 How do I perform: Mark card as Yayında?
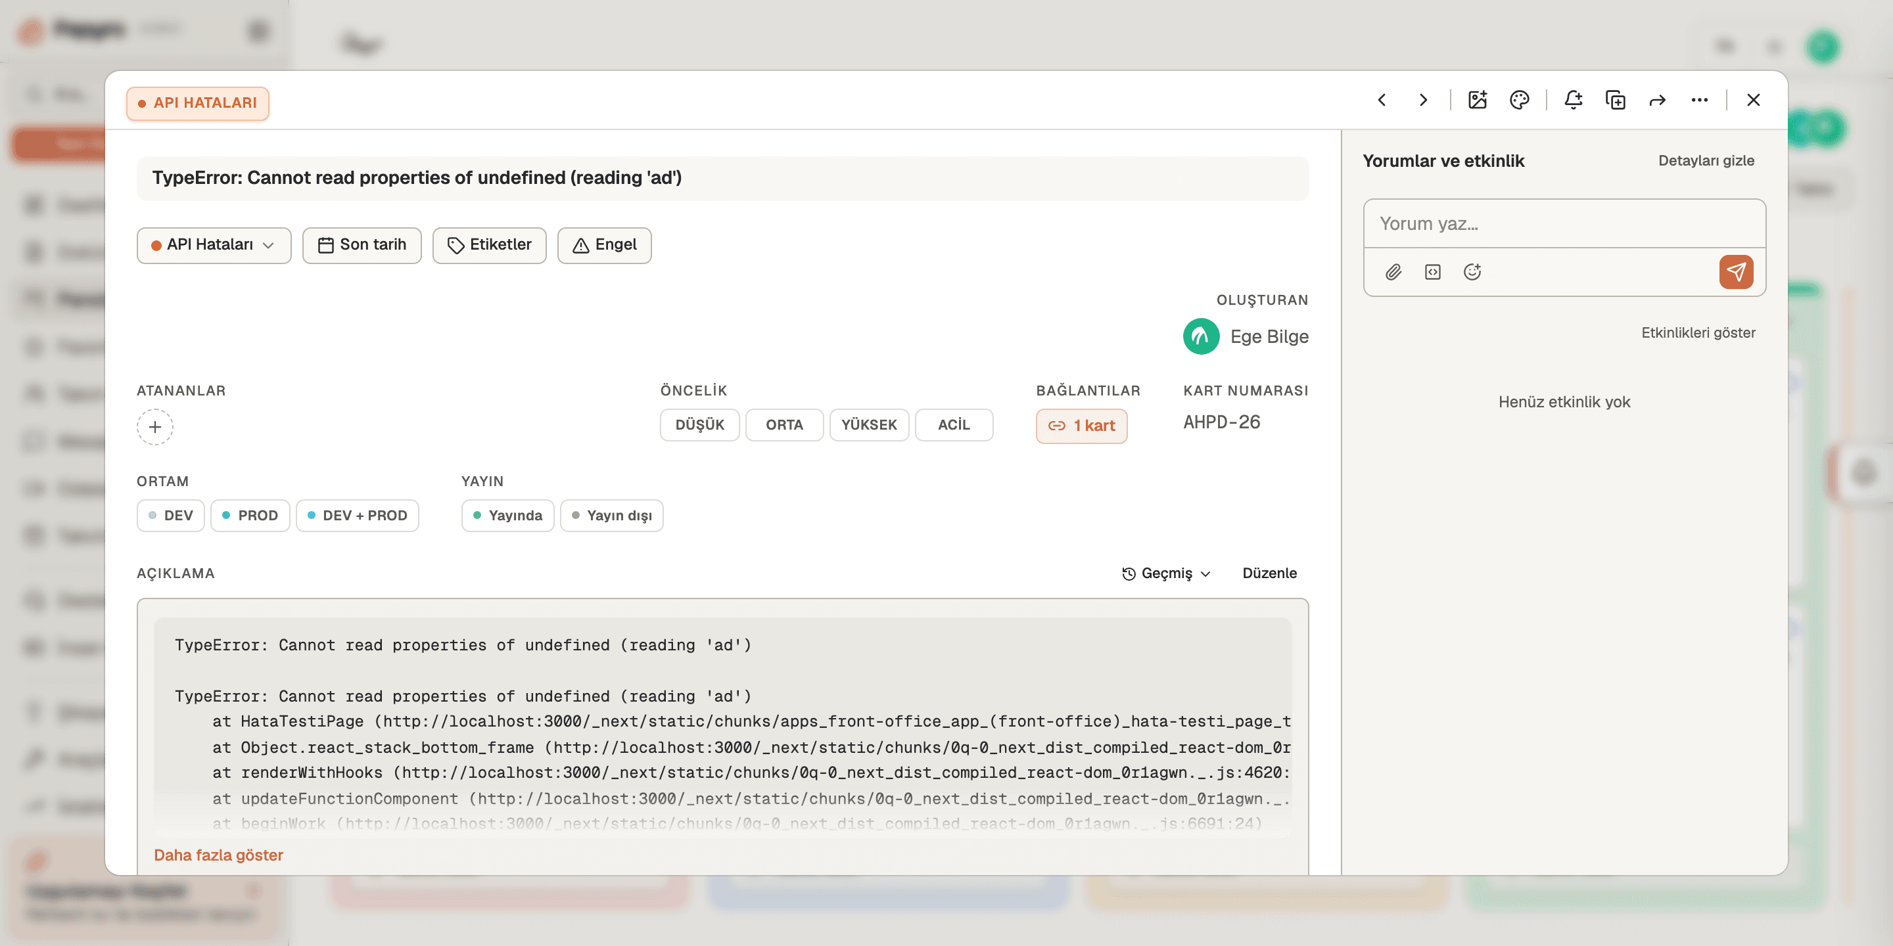[508, 516]
